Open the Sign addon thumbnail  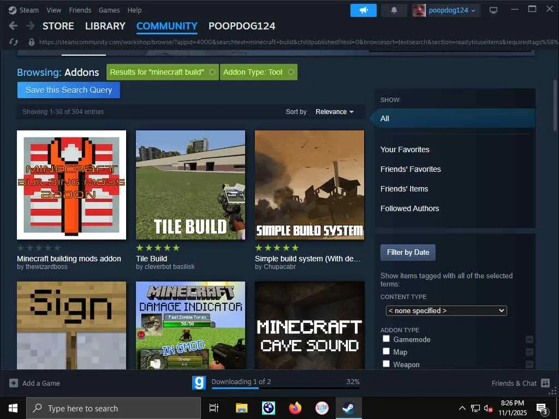(x=72, y=325)
